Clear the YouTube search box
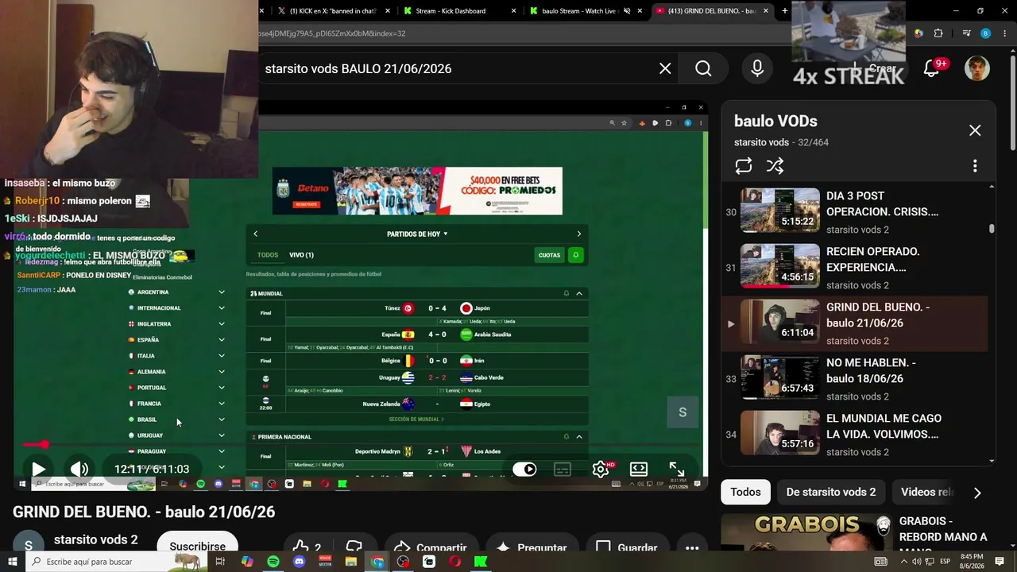 pos(665,68)
